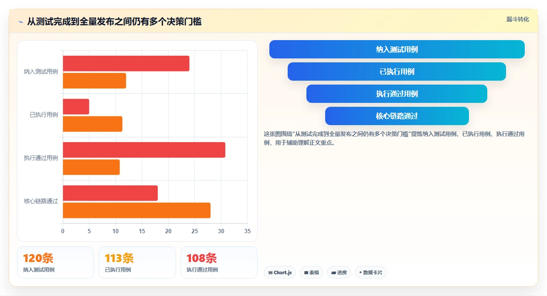Screen dimensions: 547x296
Task: Click the 20 tick on the x-axis
Action: [x=168, y=231]
